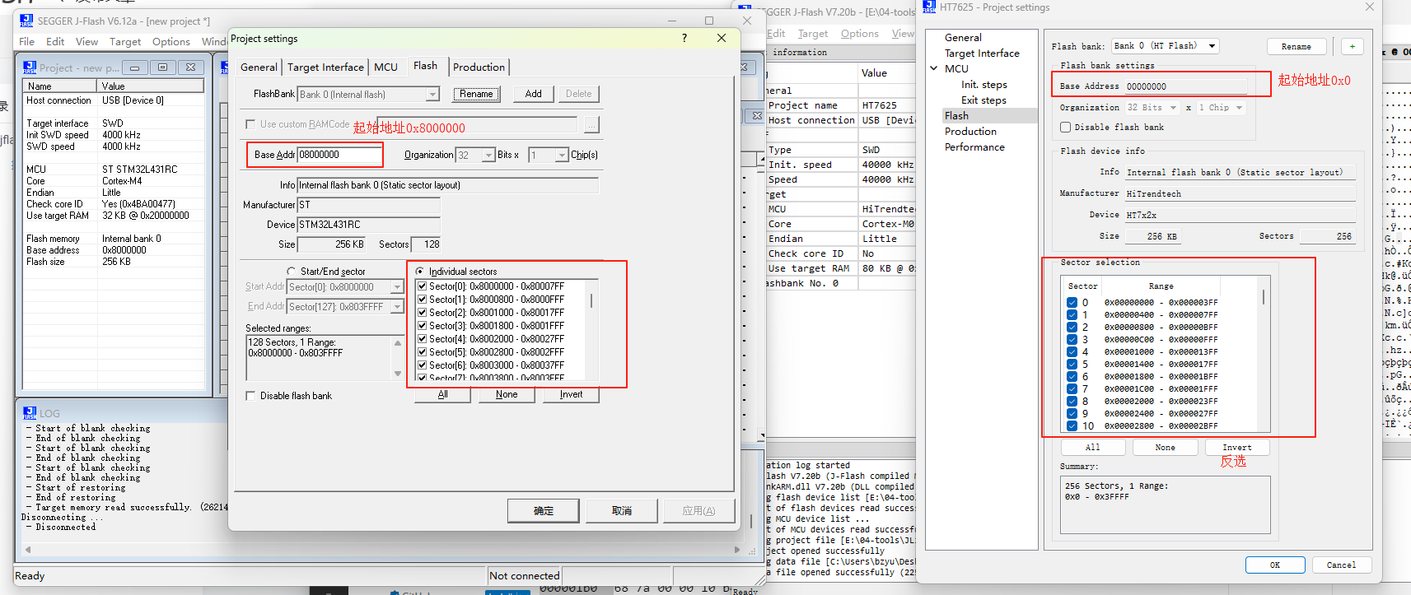
Task: Select Init. steps in HT7625 tree
Action: [x=984, y=85]
